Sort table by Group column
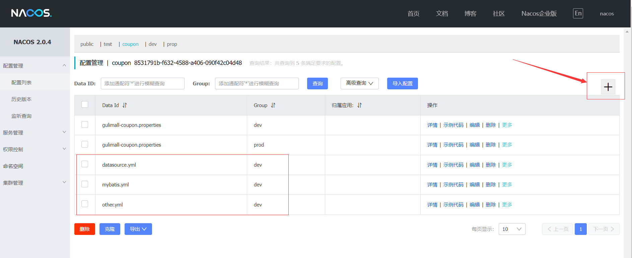 click(x=273, y=105)
